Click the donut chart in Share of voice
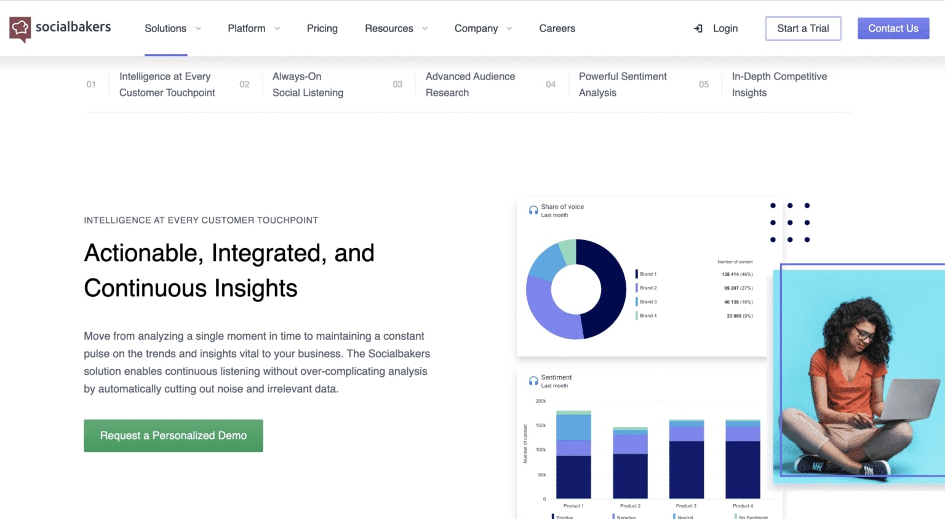This screenshot has height=519, width=945. click(x=575, y=288)
